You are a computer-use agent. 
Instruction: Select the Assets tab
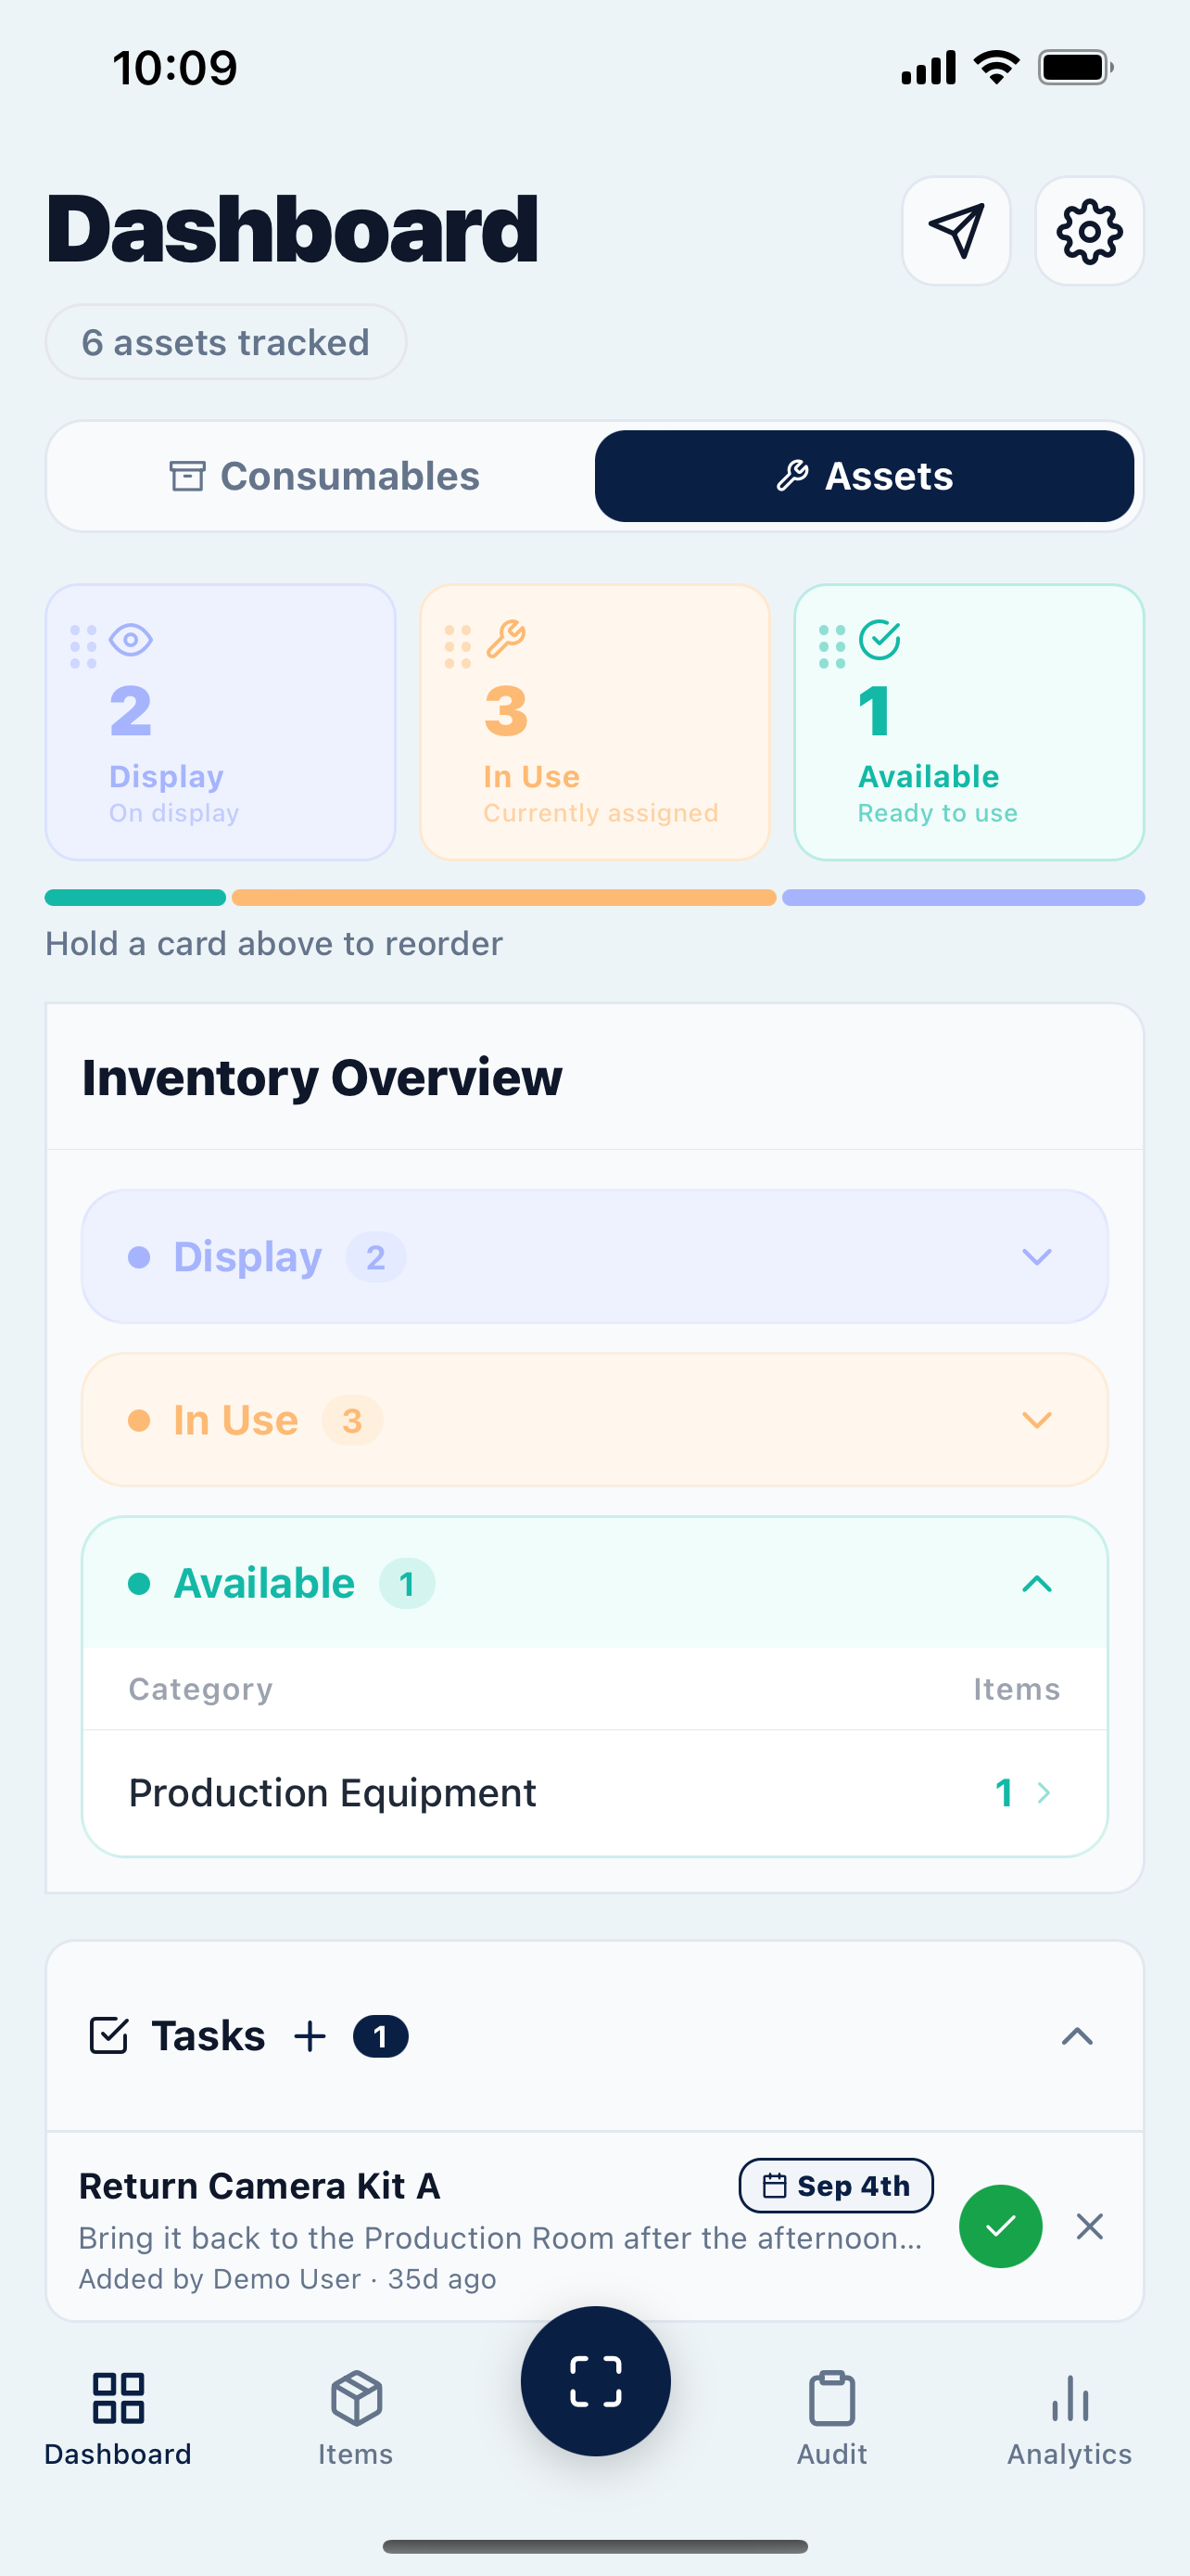(x=865, y=476)
